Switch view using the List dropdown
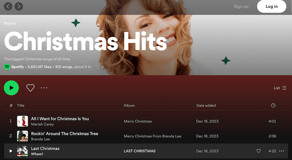292x160 pixels. (280, 88)
